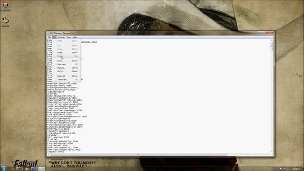Click the uTypeType=0 line
Screen dimensions: 304x171
pyautogui.click(x=56, y=92)
